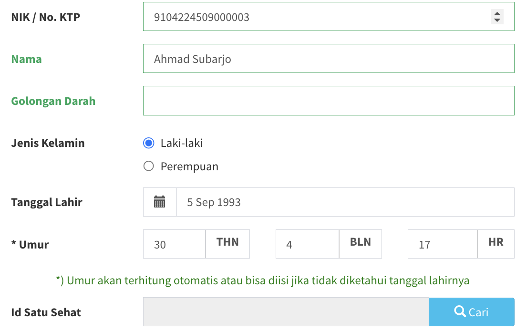The height and width of the screenshot is (332, 516).
Task: Click the Laki-laki label text
Action: point(182,143)
